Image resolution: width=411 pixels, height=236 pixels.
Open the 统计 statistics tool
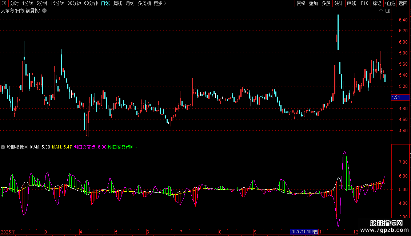click(339, 3)
